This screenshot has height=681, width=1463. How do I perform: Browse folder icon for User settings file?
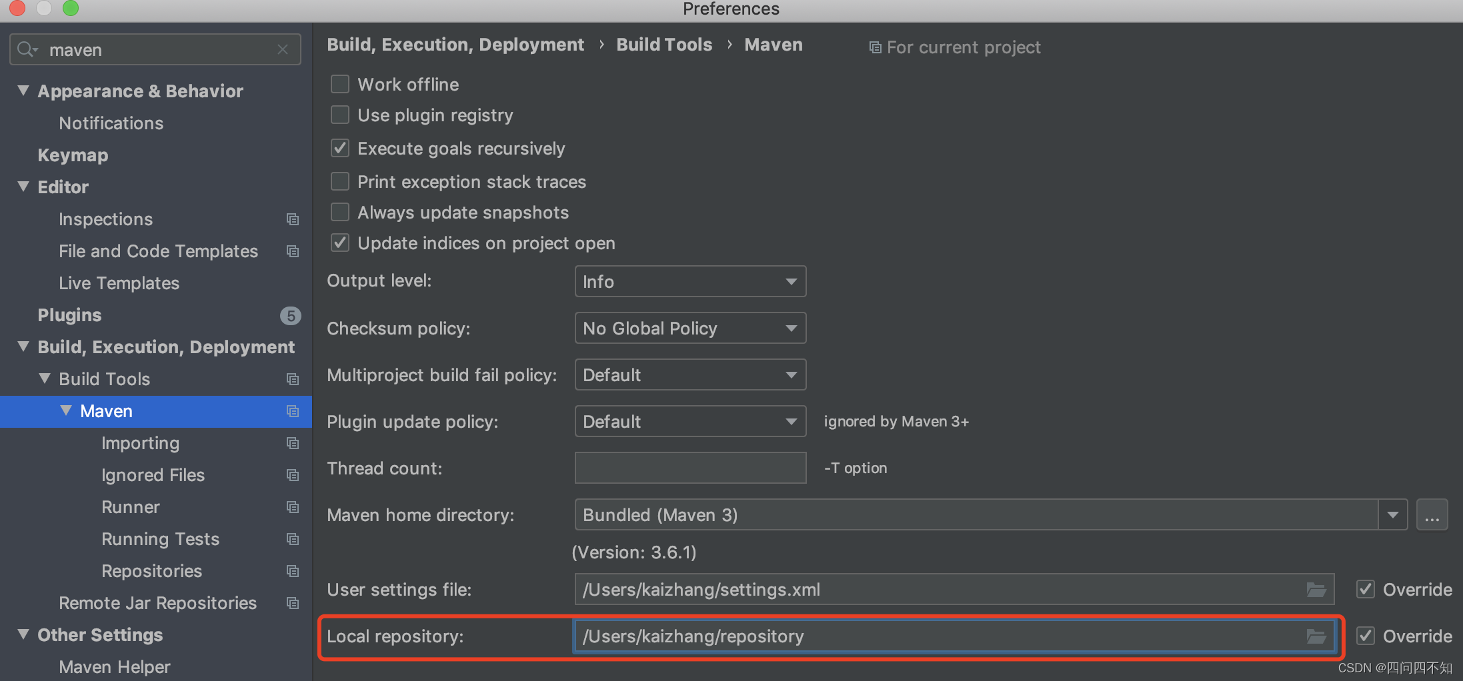pos(1316,590)
